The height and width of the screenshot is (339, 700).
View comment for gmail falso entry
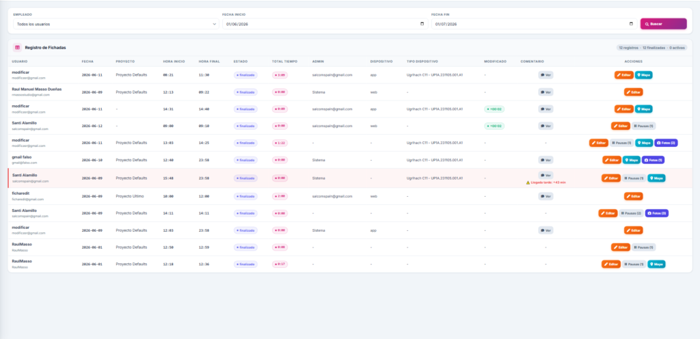tap(546, 160)
